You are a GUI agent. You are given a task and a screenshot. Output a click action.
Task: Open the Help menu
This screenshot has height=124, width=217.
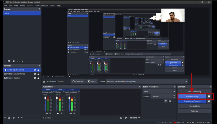58,5
